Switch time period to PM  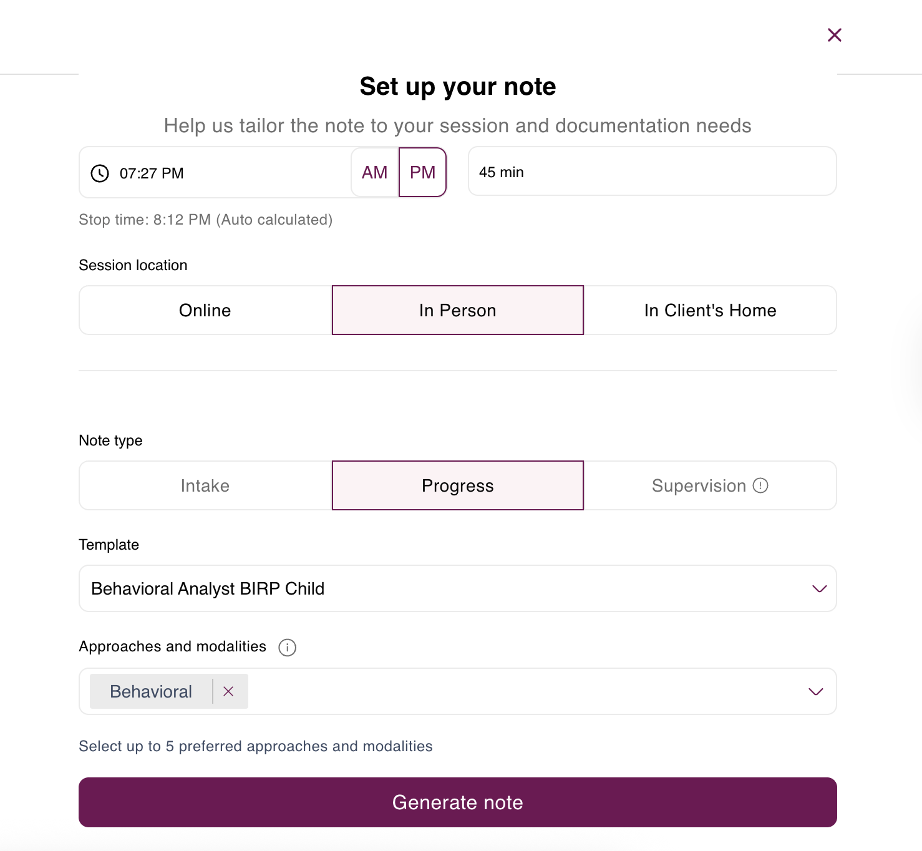coord(422,172)
